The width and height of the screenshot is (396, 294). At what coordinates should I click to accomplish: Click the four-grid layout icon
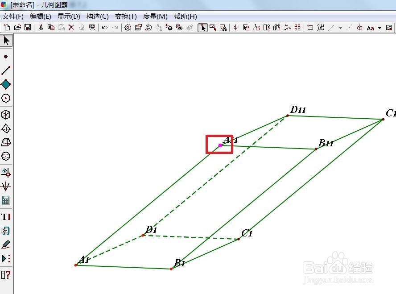(297, 27)
